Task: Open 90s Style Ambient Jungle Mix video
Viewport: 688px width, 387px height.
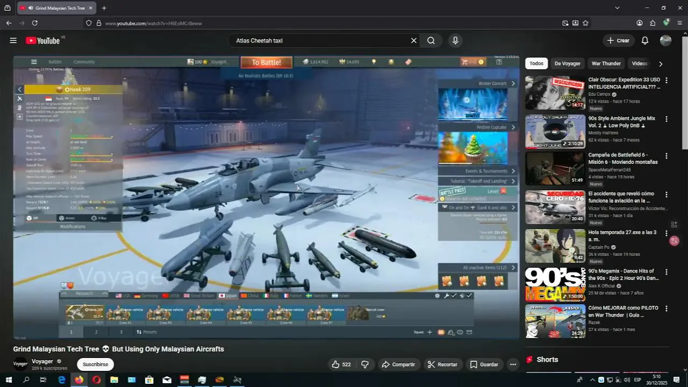Action: coord(555,131)
